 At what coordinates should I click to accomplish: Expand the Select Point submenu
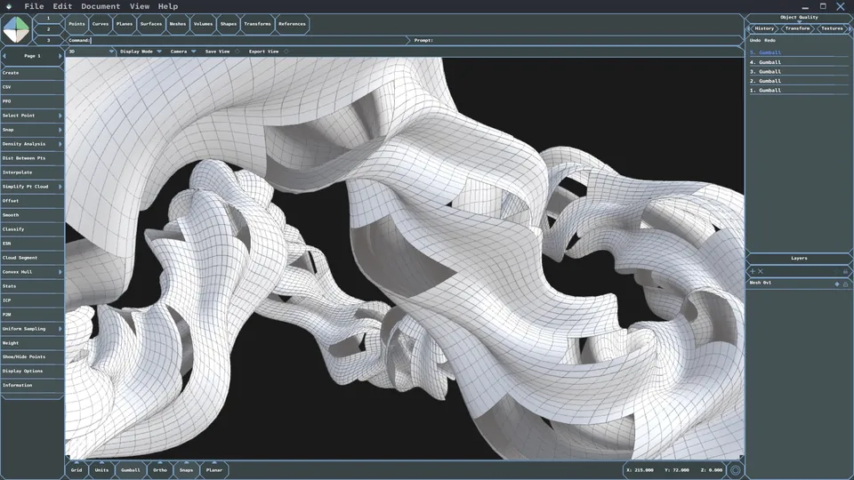coord(60,116)
